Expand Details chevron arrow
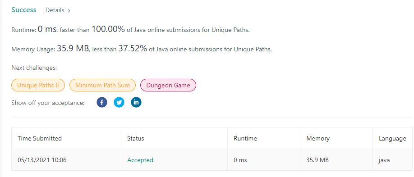This screenshot has width=414, height=177. 69,10
